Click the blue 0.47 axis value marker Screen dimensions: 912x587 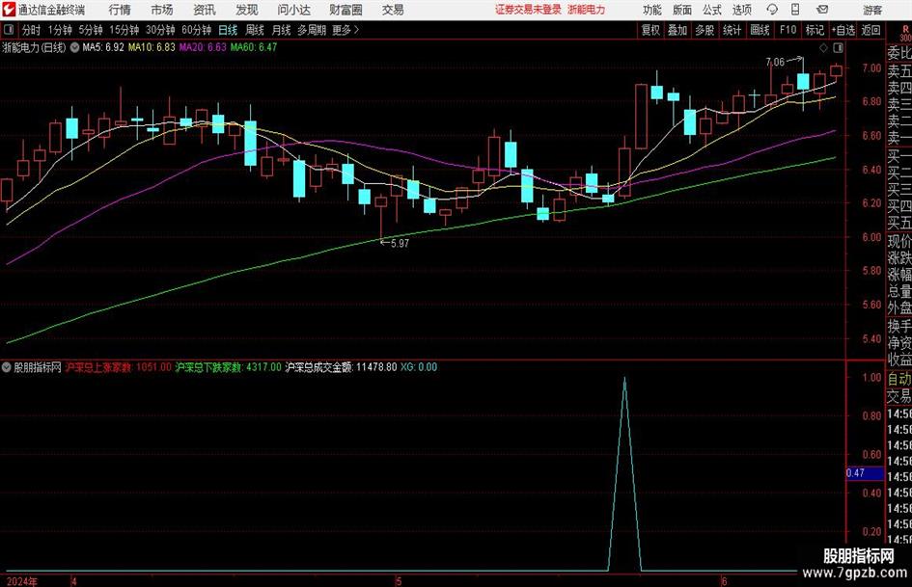point(866,473)
